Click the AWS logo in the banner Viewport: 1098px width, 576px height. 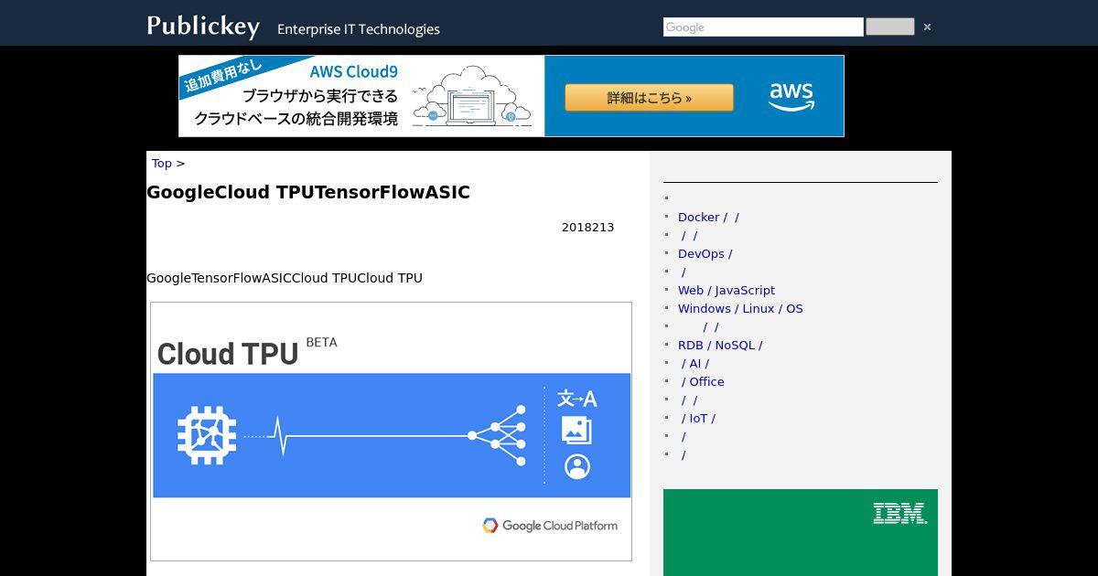click(x=791, y=96)
